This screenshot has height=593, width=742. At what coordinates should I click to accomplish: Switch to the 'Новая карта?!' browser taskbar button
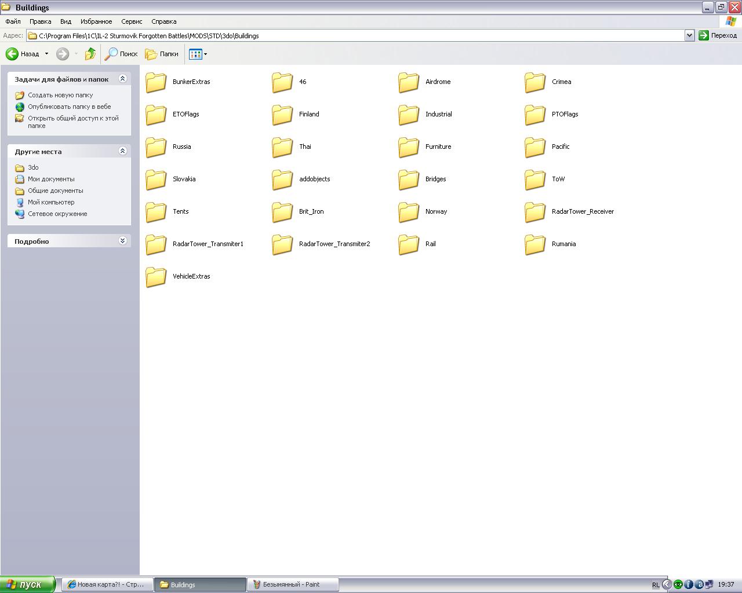click(x=107, y=584)
